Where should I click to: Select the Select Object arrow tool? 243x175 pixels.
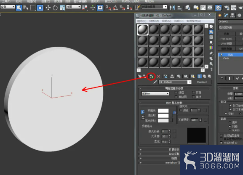(19, 8)
